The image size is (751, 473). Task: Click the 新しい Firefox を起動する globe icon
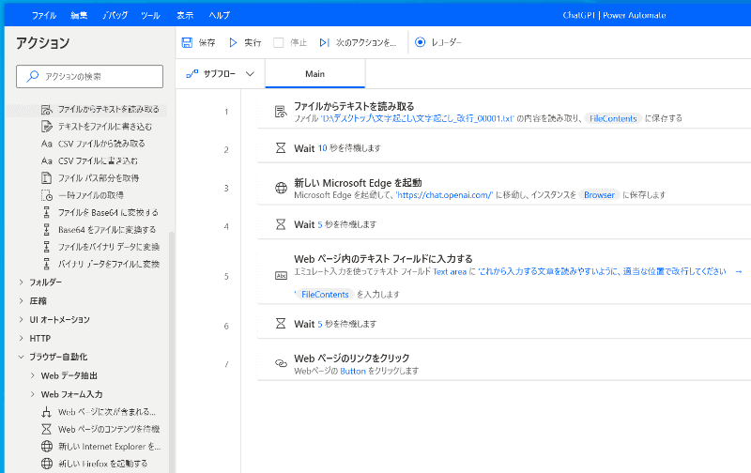[x=46, y=464]
